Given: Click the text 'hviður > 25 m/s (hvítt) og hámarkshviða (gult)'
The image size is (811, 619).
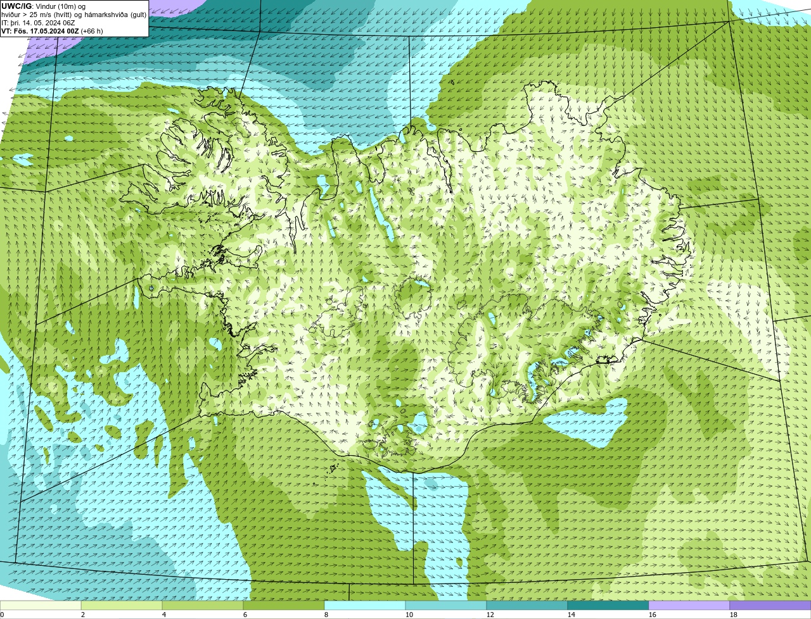Looking at the screenshot, I should click(73, 15).
